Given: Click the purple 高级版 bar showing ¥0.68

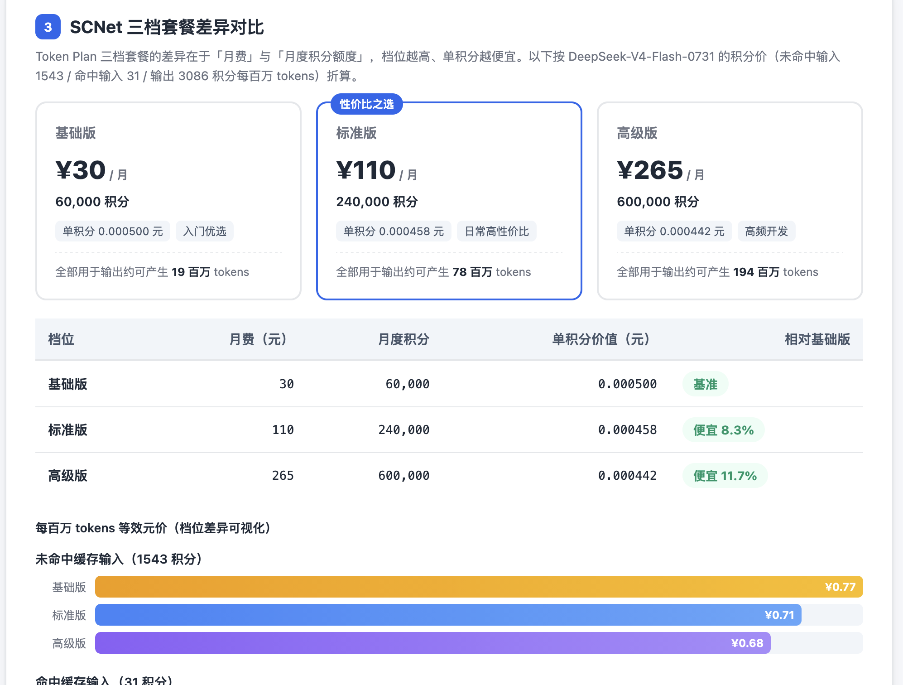Looking at the screenshot, I should 433,643.
